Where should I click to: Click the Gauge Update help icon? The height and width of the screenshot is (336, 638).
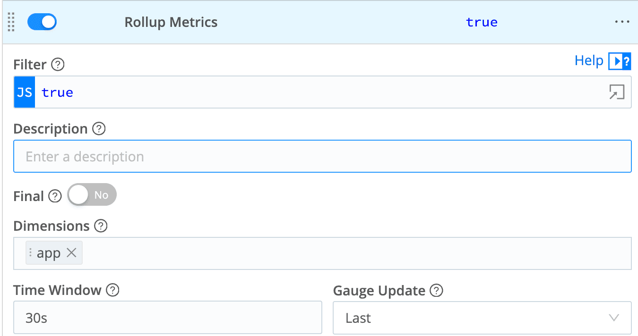click(x=436, y=291)
